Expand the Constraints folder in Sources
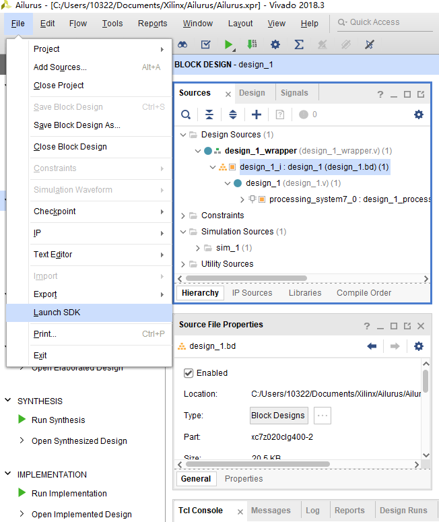The width and height of the screenshot is (439, 522). 182,216
